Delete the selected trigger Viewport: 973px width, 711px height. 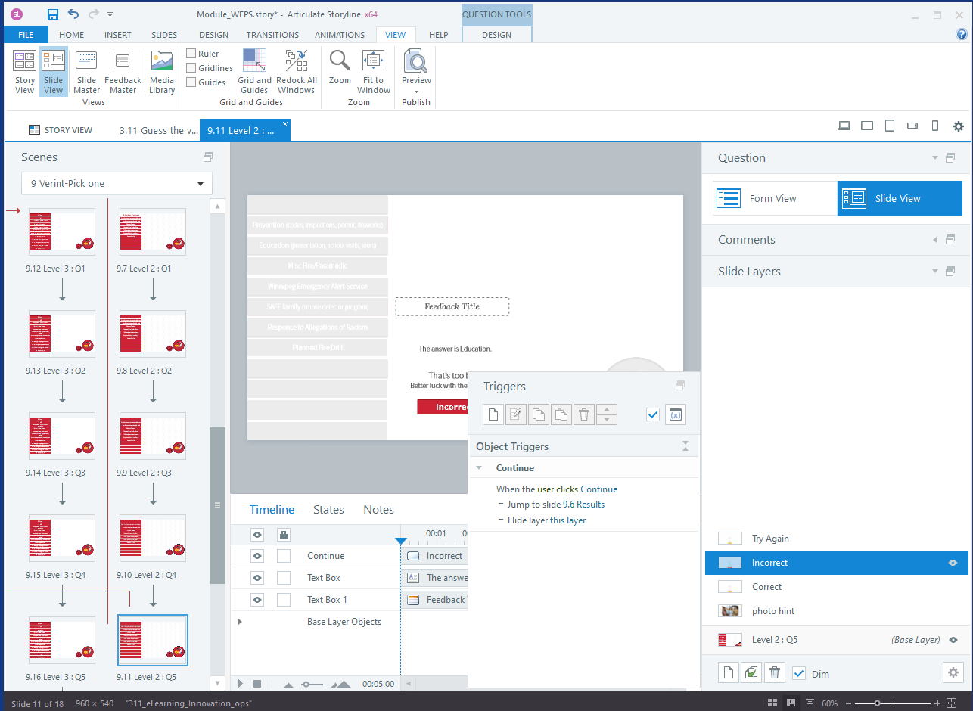click(x=583, y=414)
